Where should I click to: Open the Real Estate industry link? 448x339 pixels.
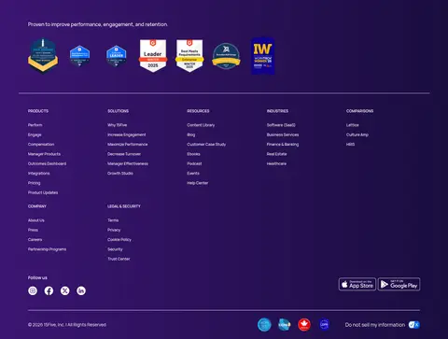click(277, 154)
